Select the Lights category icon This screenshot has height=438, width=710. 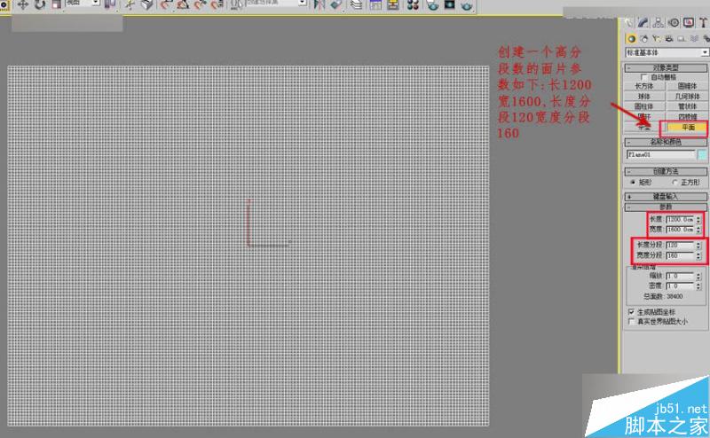click(657, 39)
